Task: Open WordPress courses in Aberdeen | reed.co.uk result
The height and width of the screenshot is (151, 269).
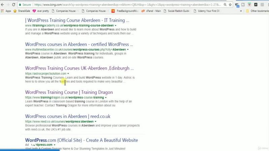Action: point(68,116)
